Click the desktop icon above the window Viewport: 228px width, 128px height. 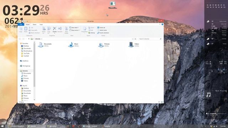[x=113, y=5]
